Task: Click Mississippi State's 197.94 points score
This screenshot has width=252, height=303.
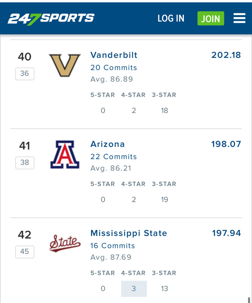Action: 227,233
